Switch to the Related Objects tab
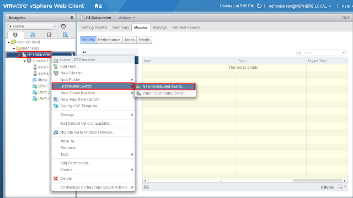The width and height of the screenshot is (353, 198). (186, 28)
